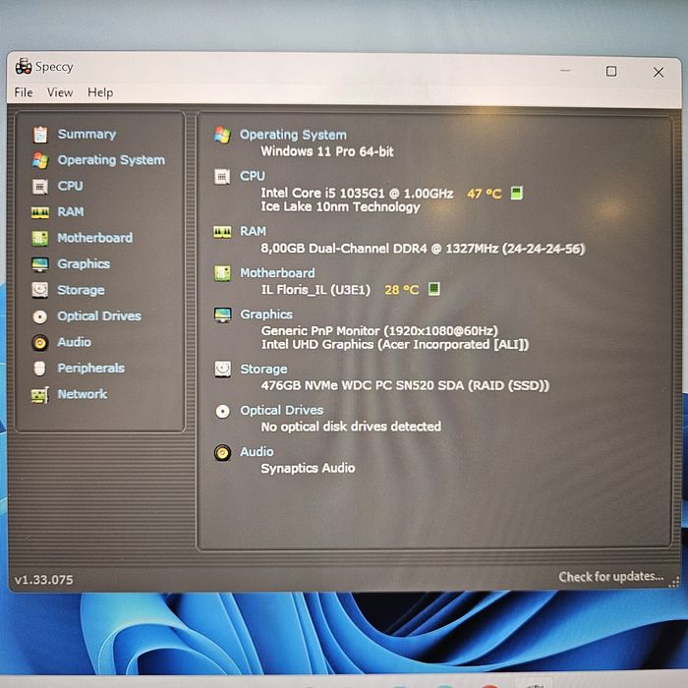The width and height of the screenshot is (688, 688).
Task: Click the Summary clipboard icon in sidebar
Action: click(x=40, y=135)
